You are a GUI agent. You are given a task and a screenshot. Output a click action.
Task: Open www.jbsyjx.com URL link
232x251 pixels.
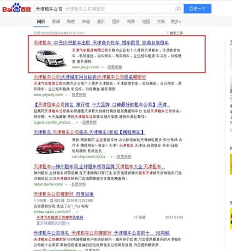(x=86, y=67)
